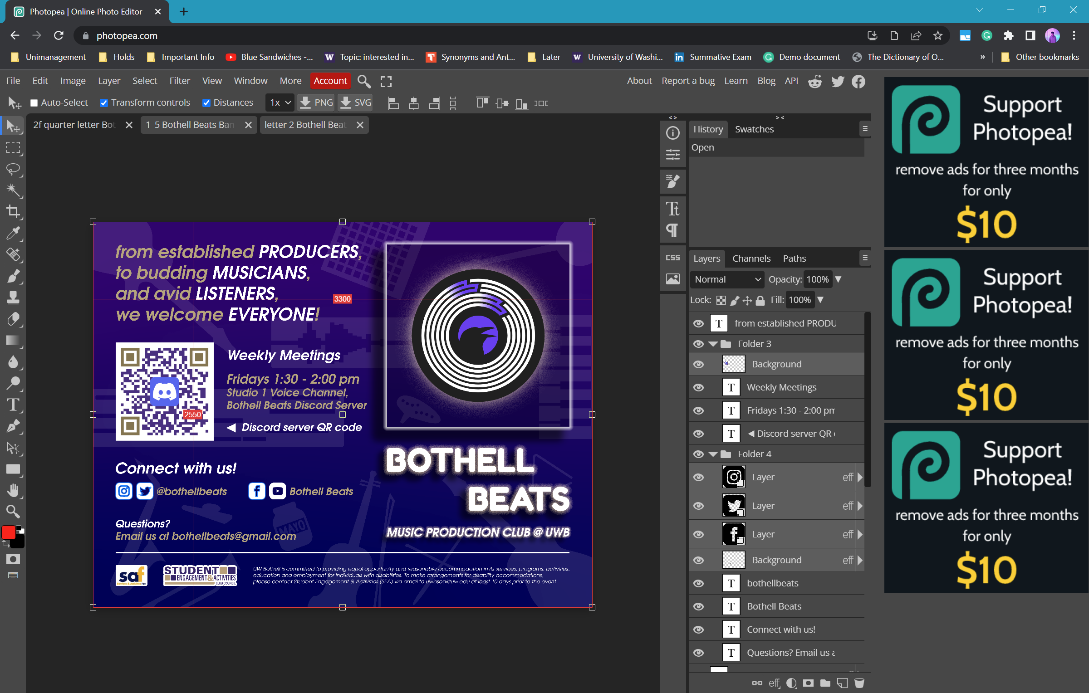The height and width of the screenshot is (693, 1089).
Task: Select the Path Select tool
Action: click(x=14, y=448)
